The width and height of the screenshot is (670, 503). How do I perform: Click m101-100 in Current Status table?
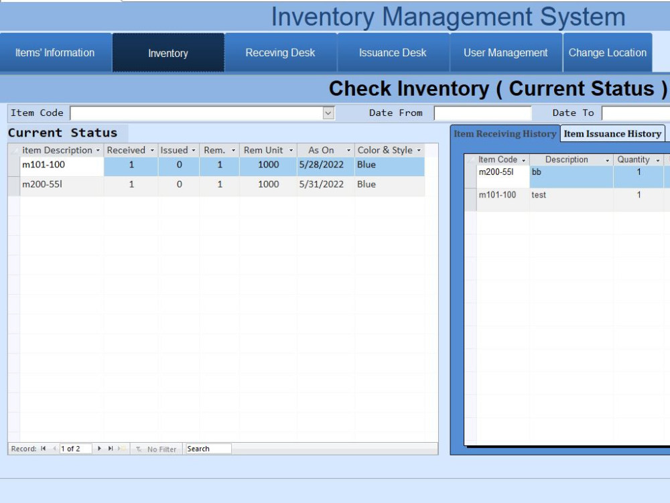click(x=62, y=167)
